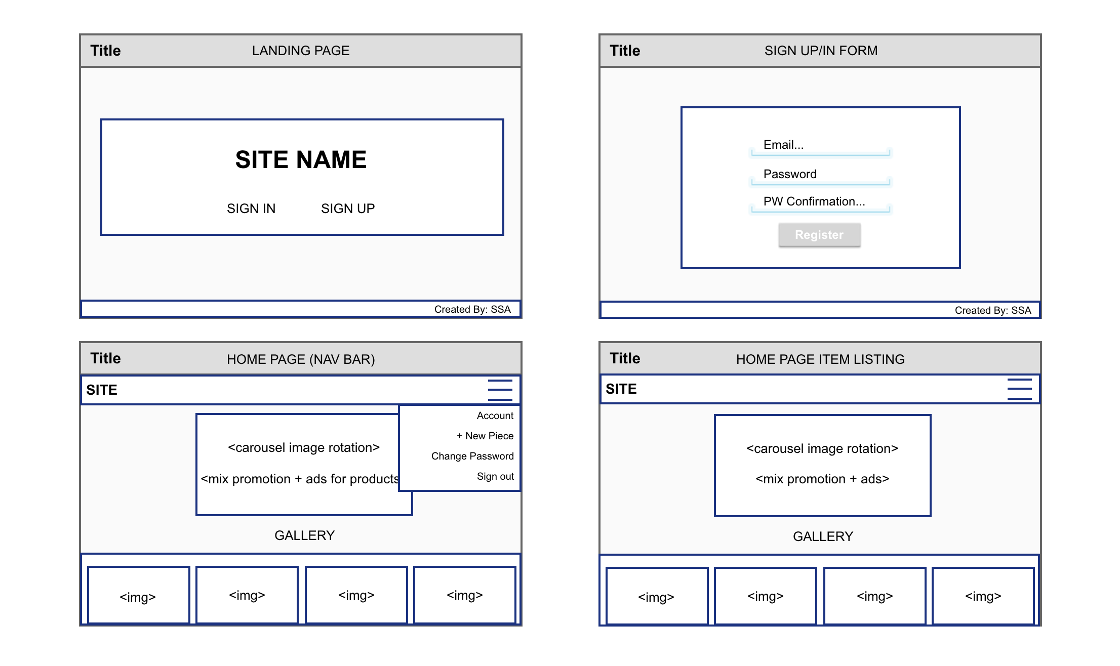The height and width of the screenshot is (666, 1120).
Task: Open hamburger menu in Item Listing wireframe
Action: pos(1019,389)
